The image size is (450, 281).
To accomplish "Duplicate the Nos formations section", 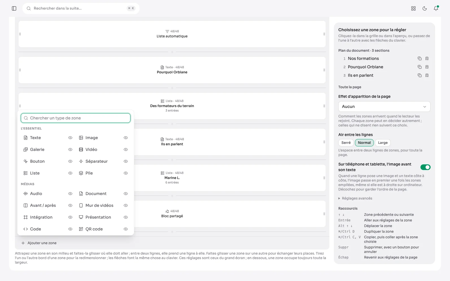I will (420, 58).
